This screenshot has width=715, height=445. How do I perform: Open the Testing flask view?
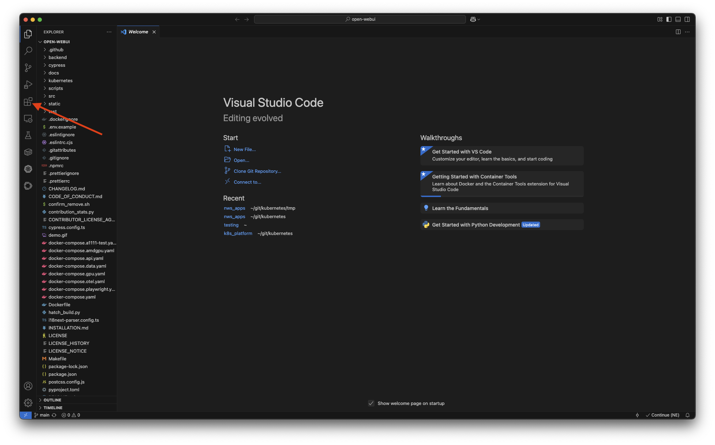[28, 135]
